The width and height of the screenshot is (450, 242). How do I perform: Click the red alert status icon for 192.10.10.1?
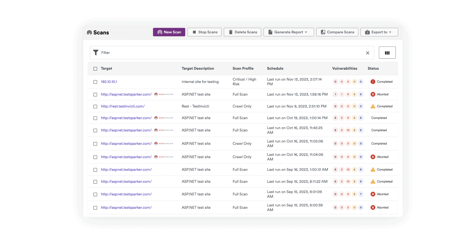[373, 82]
